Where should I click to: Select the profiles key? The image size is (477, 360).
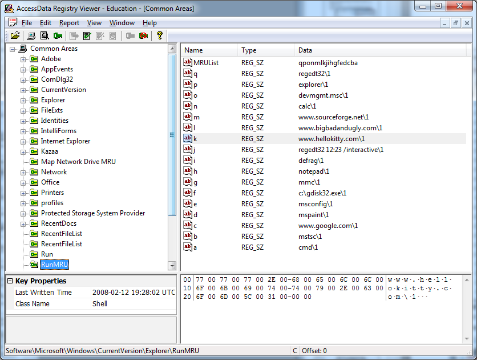(52, 203)
